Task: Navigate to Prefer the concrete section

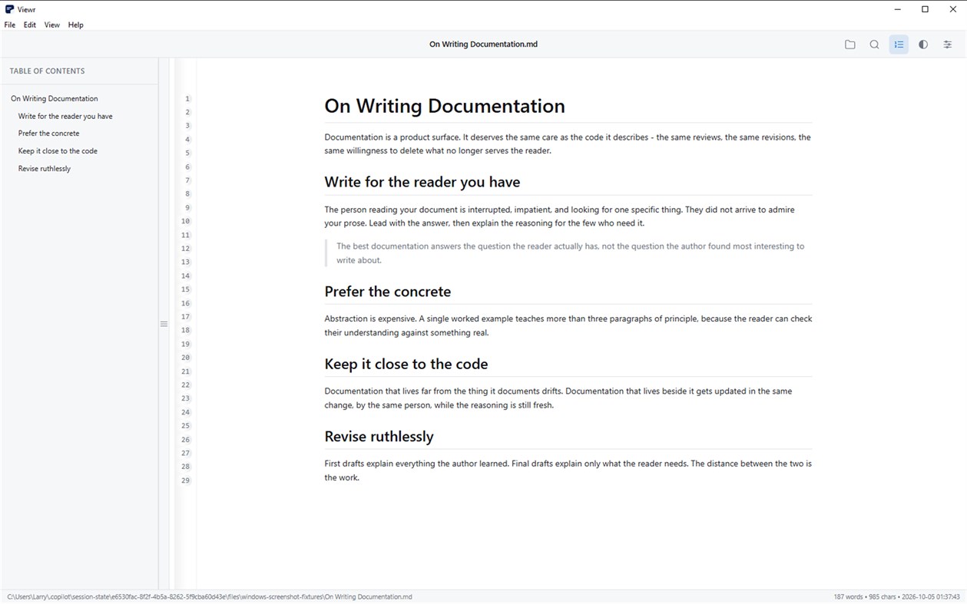Action: coord(48,134)
